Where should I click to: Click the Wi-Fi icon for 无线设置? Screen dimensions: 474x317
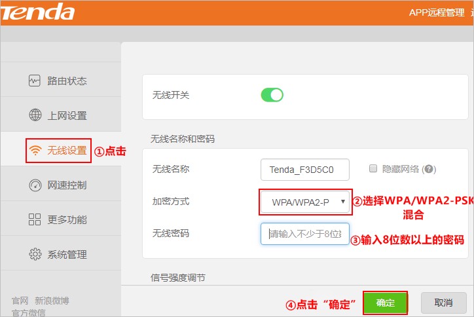tap(35, 150)
